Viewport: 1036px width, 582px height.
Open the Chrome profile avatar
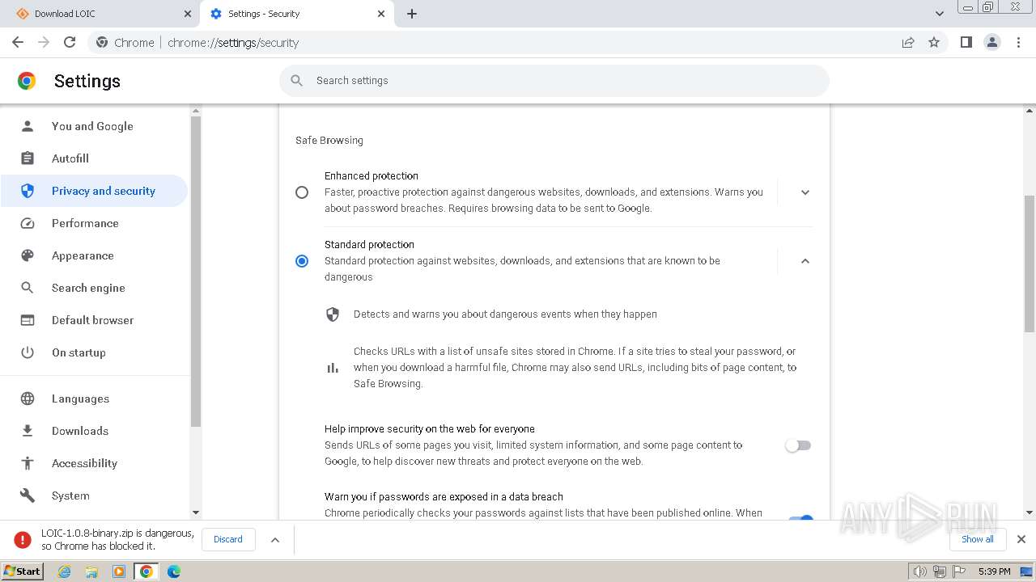click(992, 42)
